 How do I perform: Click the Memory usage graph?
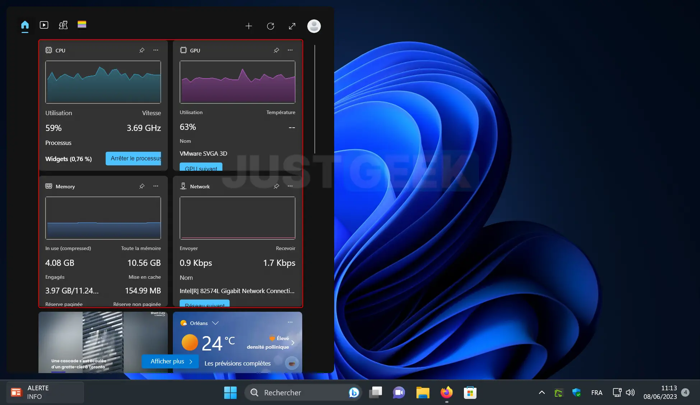103,218
